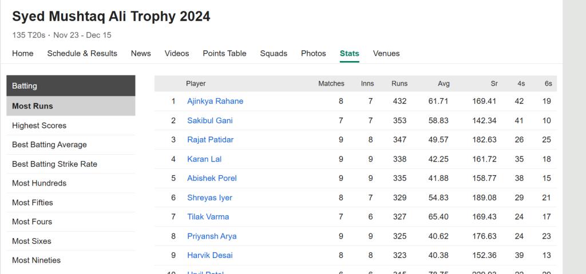Select Most Runs in sidebar
Image resolution: width=586 pixels, height=274 pixels.
tap(70, 106)
